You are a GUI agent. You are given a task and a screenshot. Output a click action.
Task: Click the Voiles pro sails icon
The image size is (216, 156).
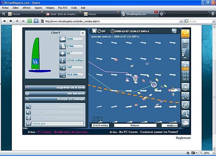28,123
